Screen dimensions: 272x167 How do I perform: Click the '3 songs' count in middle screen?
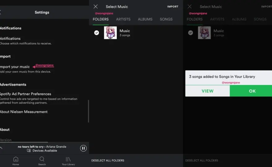pos(125,35)
